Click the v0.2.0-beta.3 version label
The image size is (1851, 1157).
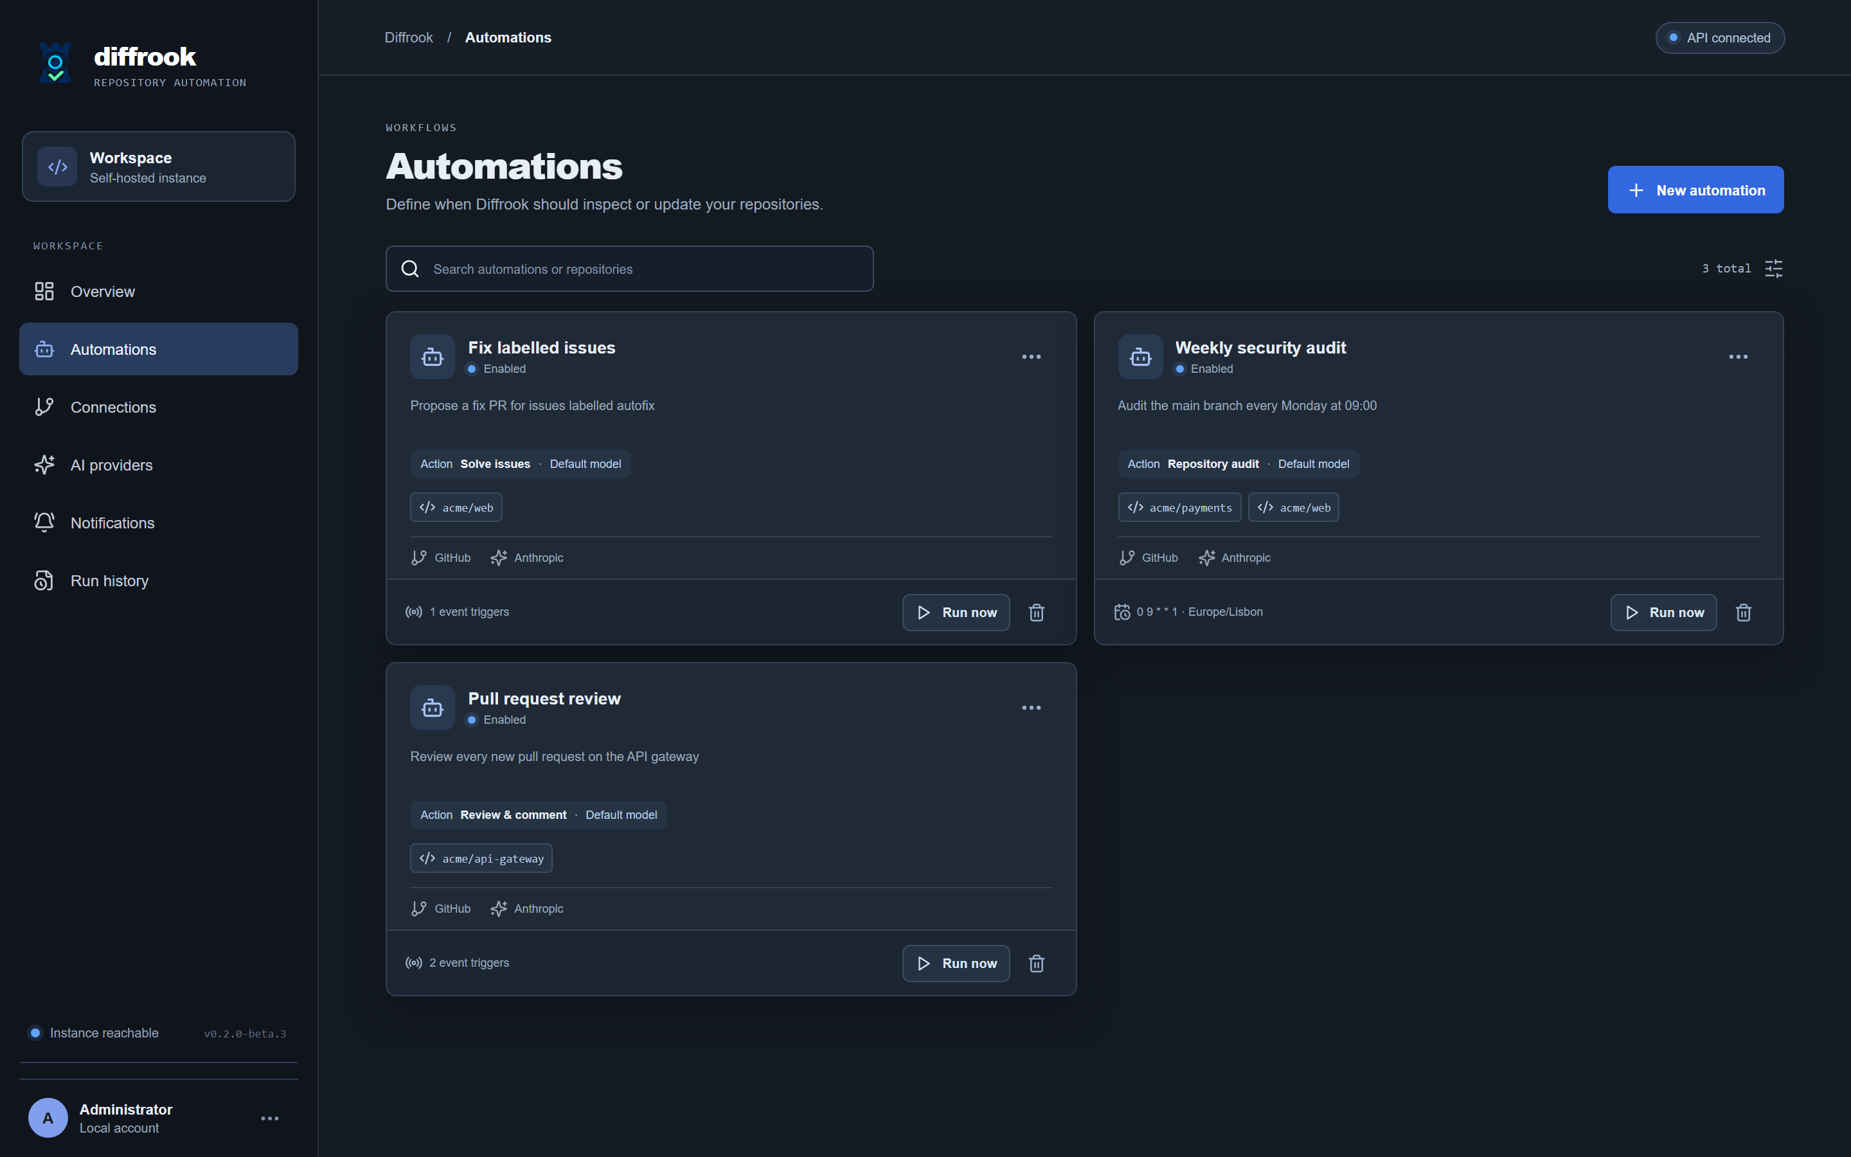pyautogui.click(x=245, y=1034)
